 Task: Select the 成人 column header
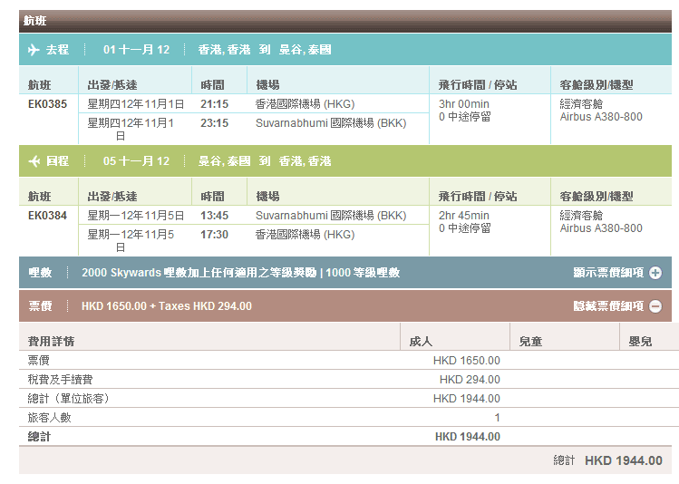point(421,342)
